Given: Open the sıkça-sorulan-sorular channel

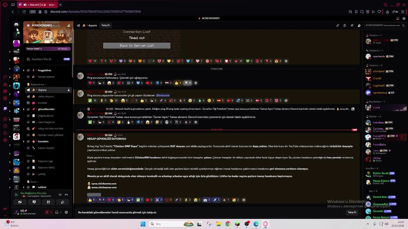Looking at the screenshot, I should point(48,128).
